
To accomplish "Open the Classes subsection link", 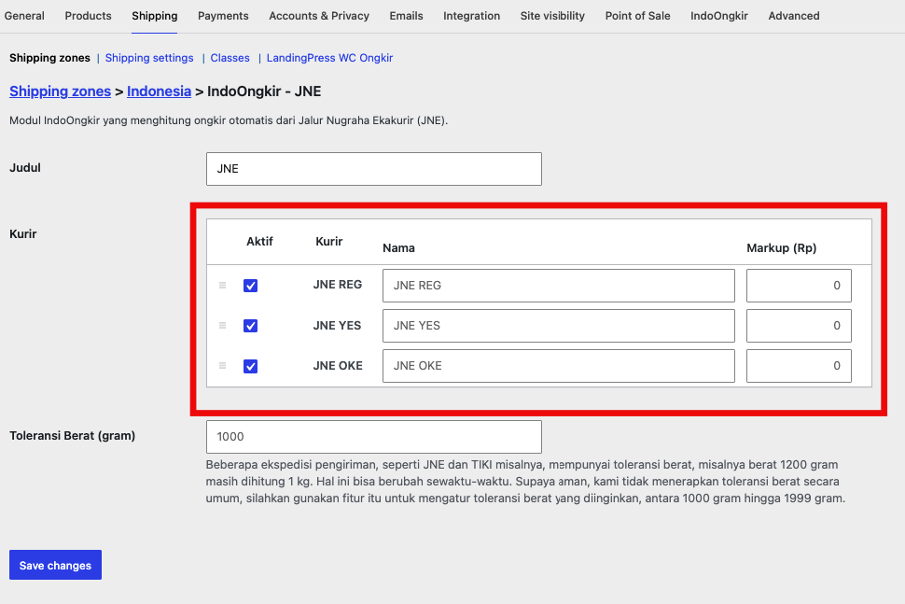I will click(x=230, y=58).
